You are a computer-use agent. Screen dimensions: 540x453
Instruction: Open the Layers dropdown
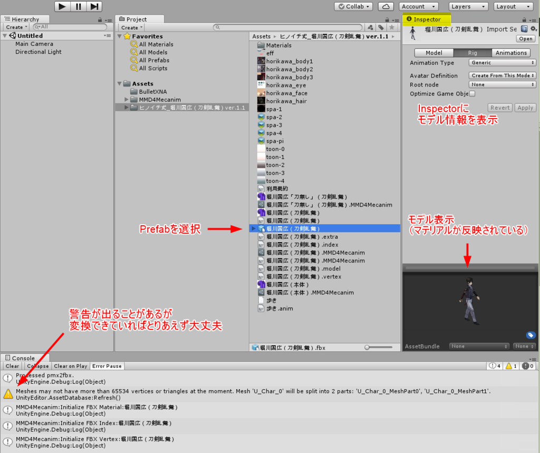(x=468, y=6)
